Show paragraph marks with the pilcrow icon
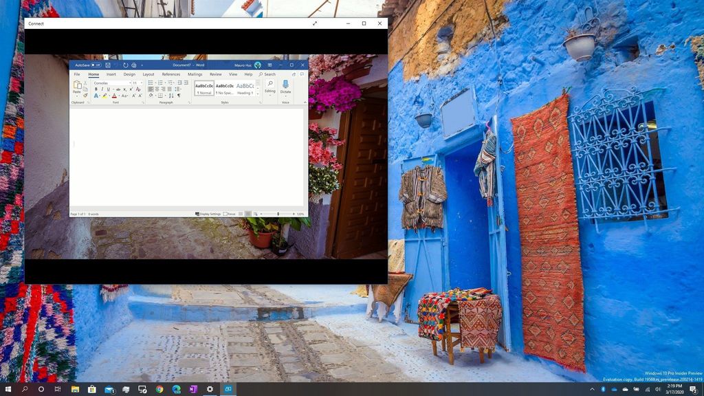This screenshot has height=396, width=704. point(178,95)
